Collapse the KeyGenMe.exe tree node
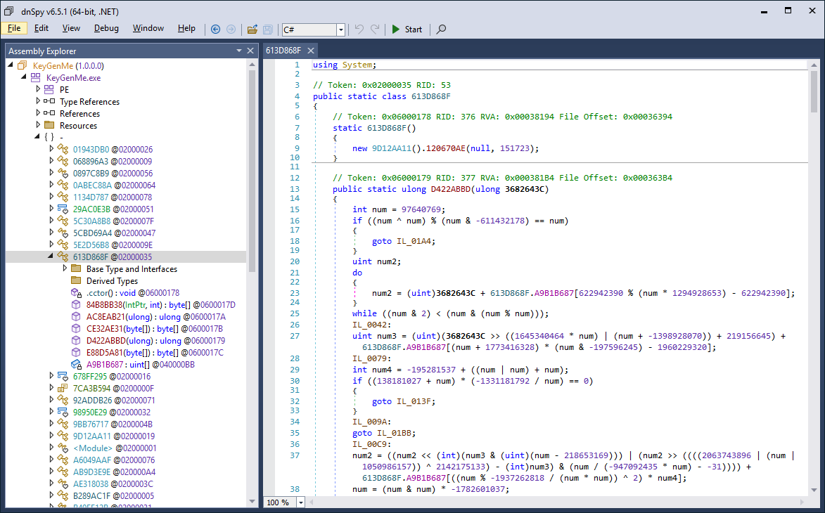The width and height of the screenshot is (825, 513). coord(25,77)
